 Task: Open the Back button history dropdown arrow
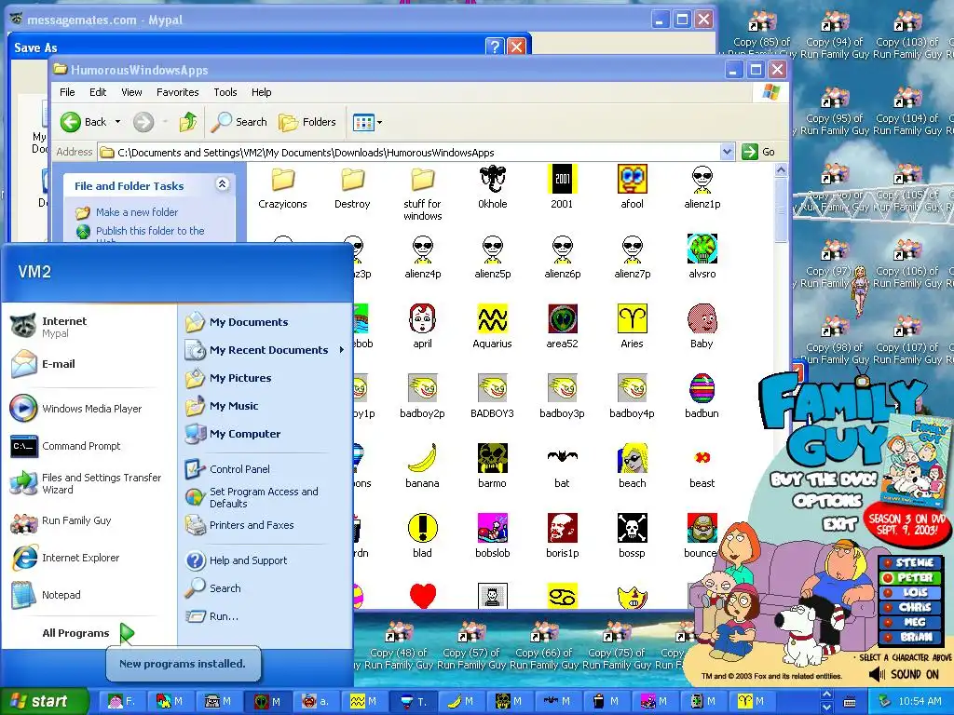tap(117, 122)
